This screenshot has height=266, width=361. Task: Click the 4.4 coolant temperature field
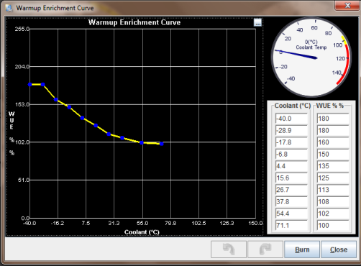(291, 166)
